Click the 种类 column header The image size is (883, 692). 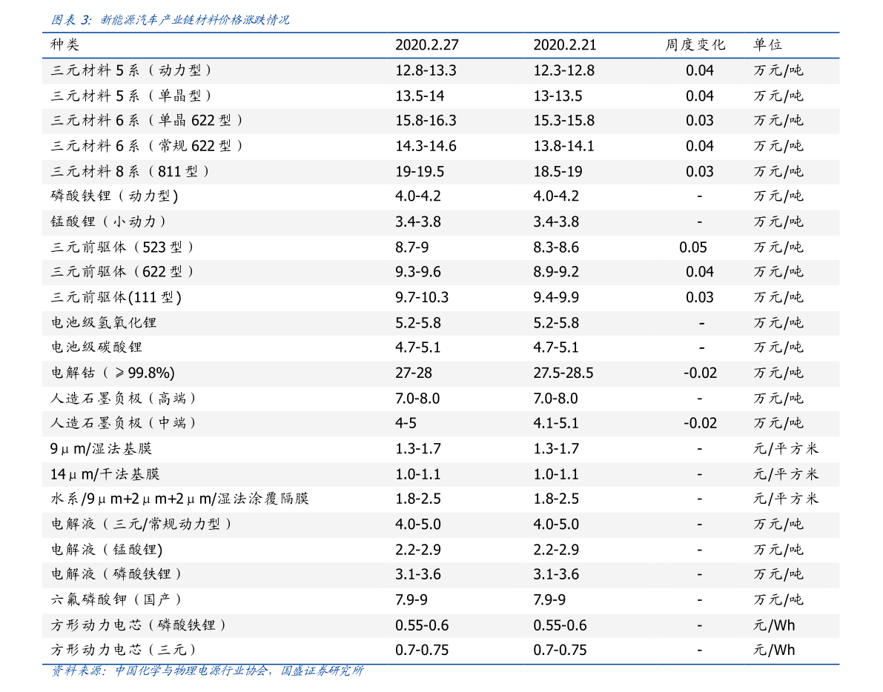(65, 44)
